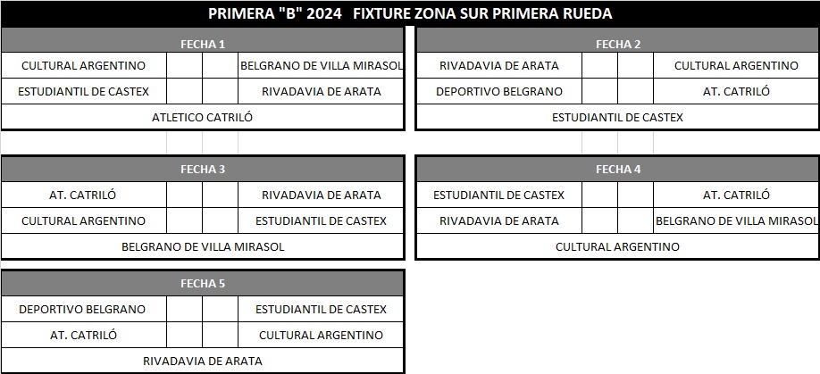Select Belgrano de Villa Mirasol in Fecha 4
The height and width of the screenshot is (374, 820).
click(736, 220)
